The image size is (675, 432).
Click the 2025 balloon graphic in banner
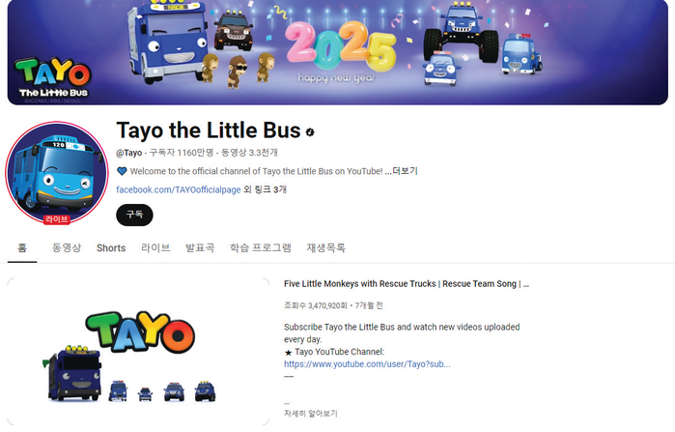341,46
